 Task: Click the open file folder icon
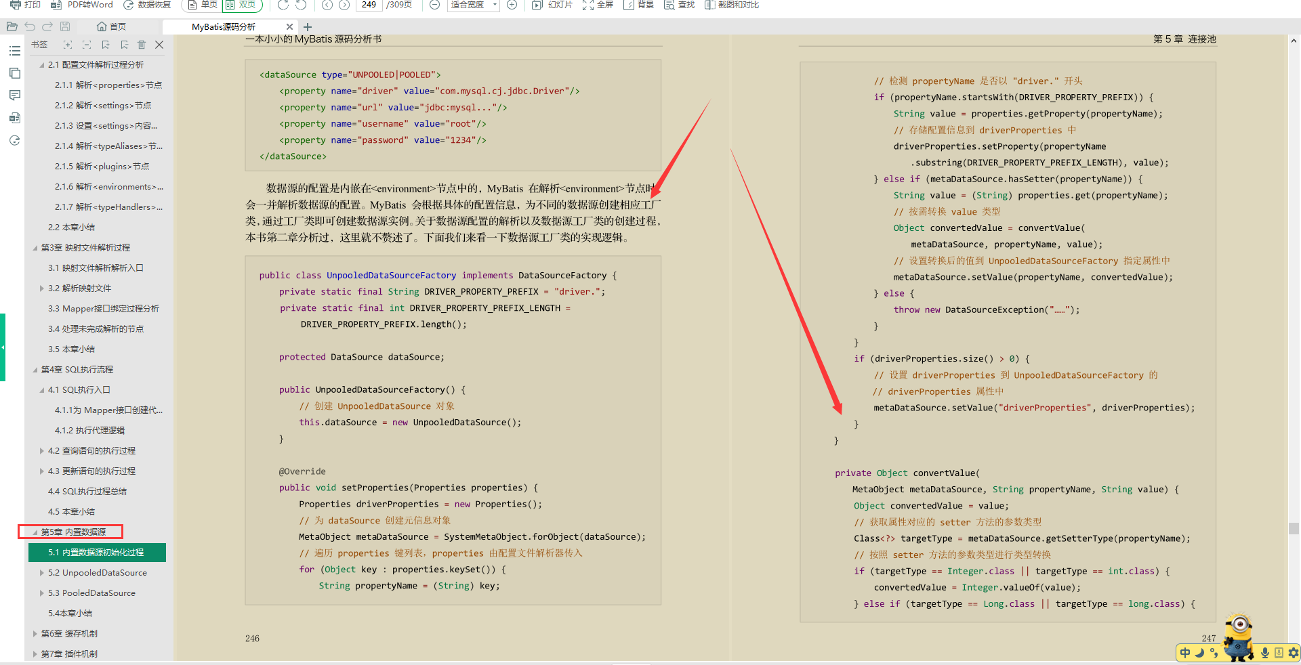tap(12, 26)
